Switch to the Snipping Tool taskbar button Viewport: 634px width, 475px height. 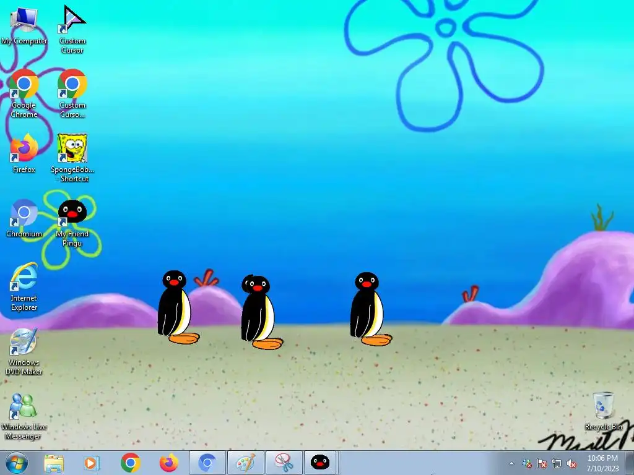tap(284, 463)
